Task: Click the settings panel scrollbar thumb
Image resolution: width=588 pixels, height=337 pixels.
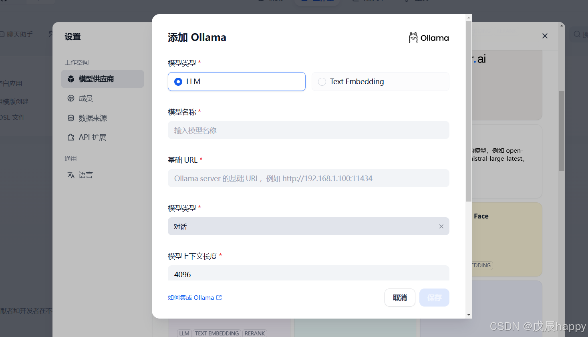Action: coord(562,131)
